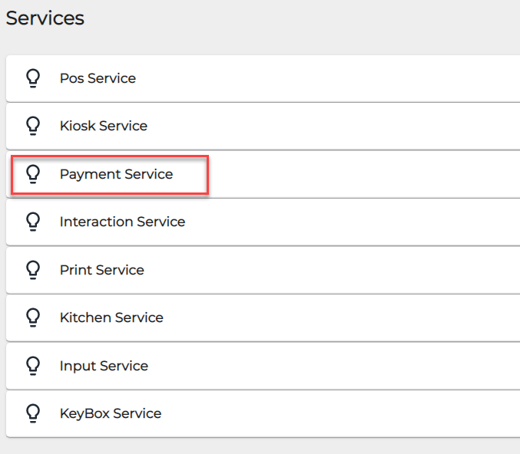Open the Kiosk Service text label

pyautogui.click(x=104, y=126)
